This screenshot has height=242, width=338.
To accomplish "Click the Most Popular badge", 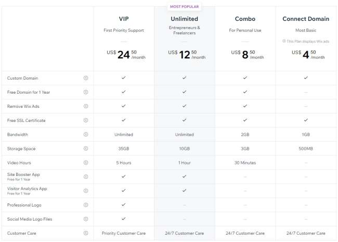I will [x=184, y=7].
